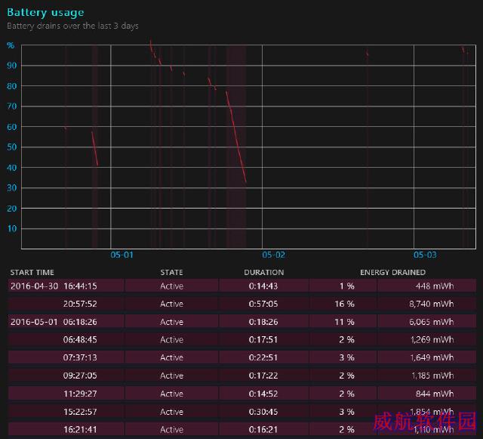Click the ENERGY DRAINED column header

pos(392,273)
